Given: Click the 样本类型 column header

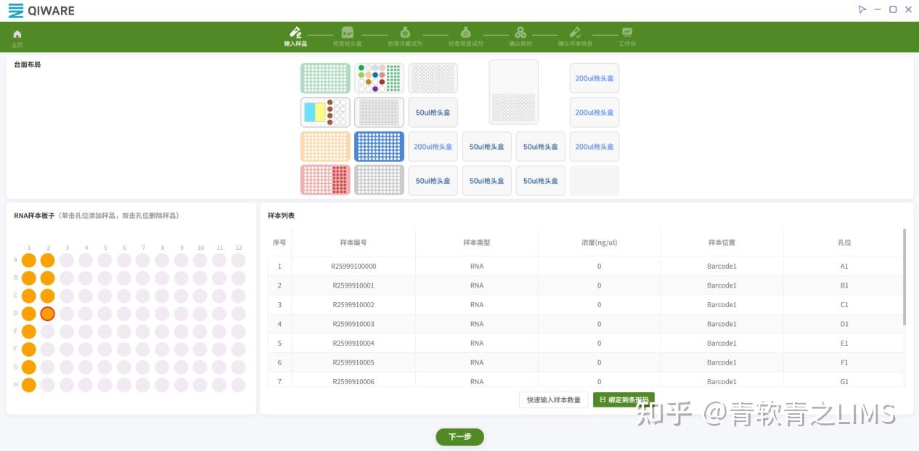Looking at the screenshot, I should [x=477, y=243].
